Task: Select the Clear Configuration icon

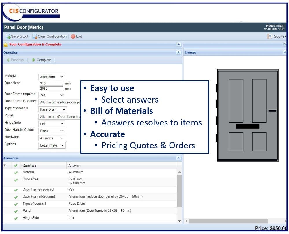Action: coord(34,36)
